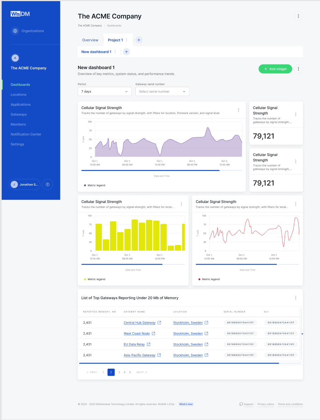Screen dimensions: 320x420
Task: Open help question mark icon in sidebar
Action: pos(48,184)
